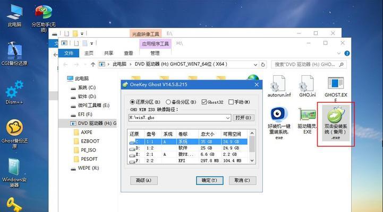
Task: Select WEPE (X:) in navigation tree
Action: click(85, 168)
